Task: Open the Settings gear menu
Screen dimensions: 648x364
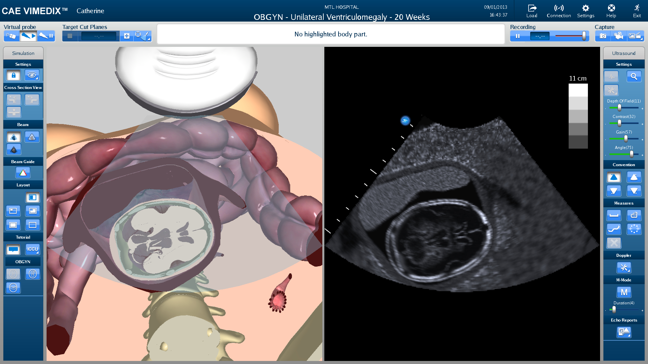Action: (x=586, y=11)
